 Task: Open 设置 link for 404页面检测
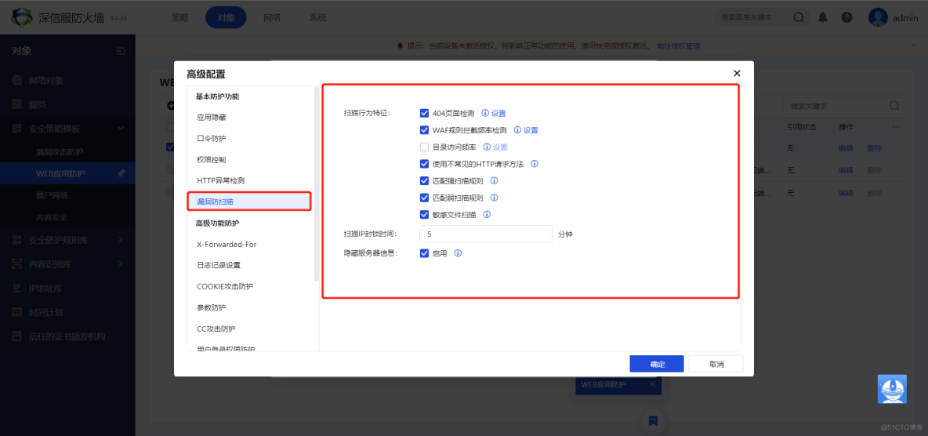(498, 113)
